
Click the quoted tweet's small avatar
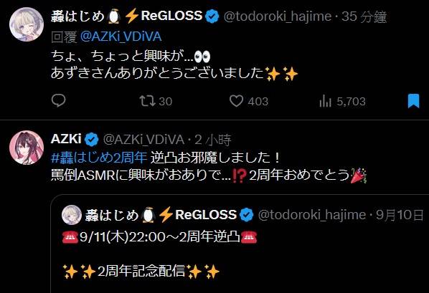tap(72, 215)
